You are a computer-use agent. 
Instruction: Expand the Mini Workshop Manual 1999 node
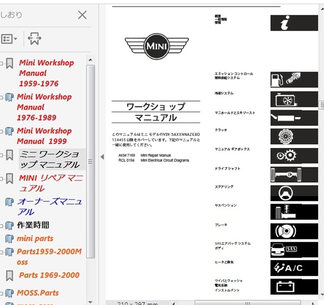tap(1, 131)
